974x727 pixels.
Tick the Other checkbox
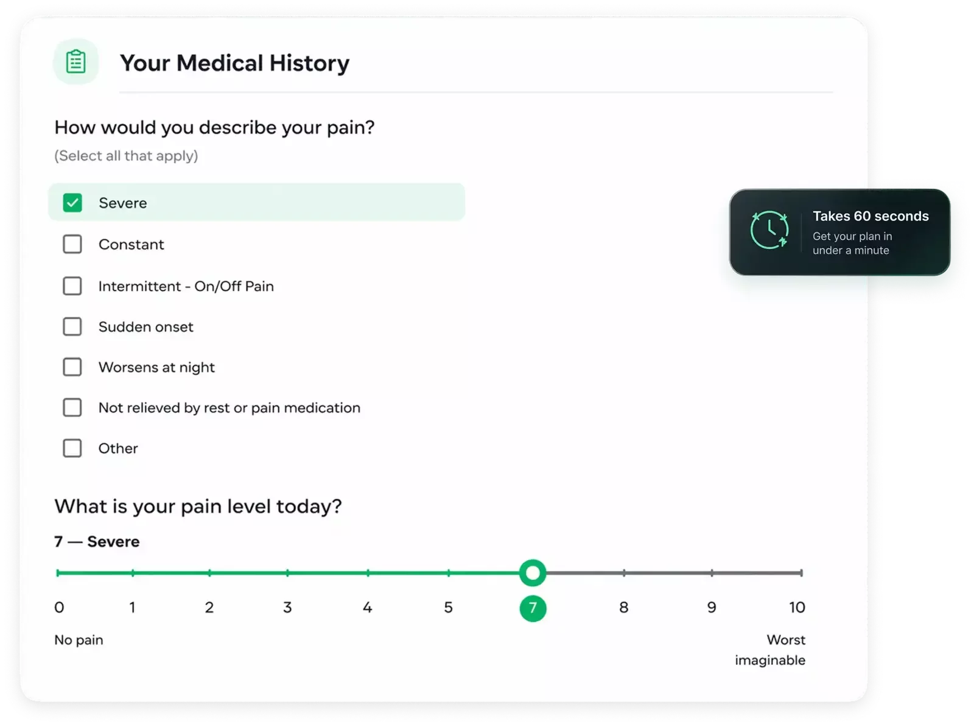tap(72, 448)
